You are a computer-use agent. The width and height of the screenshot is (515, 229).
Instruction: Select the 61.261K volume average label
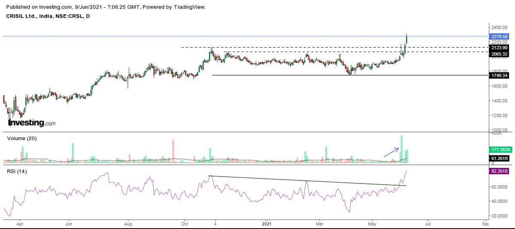click(x=499, y=159)
